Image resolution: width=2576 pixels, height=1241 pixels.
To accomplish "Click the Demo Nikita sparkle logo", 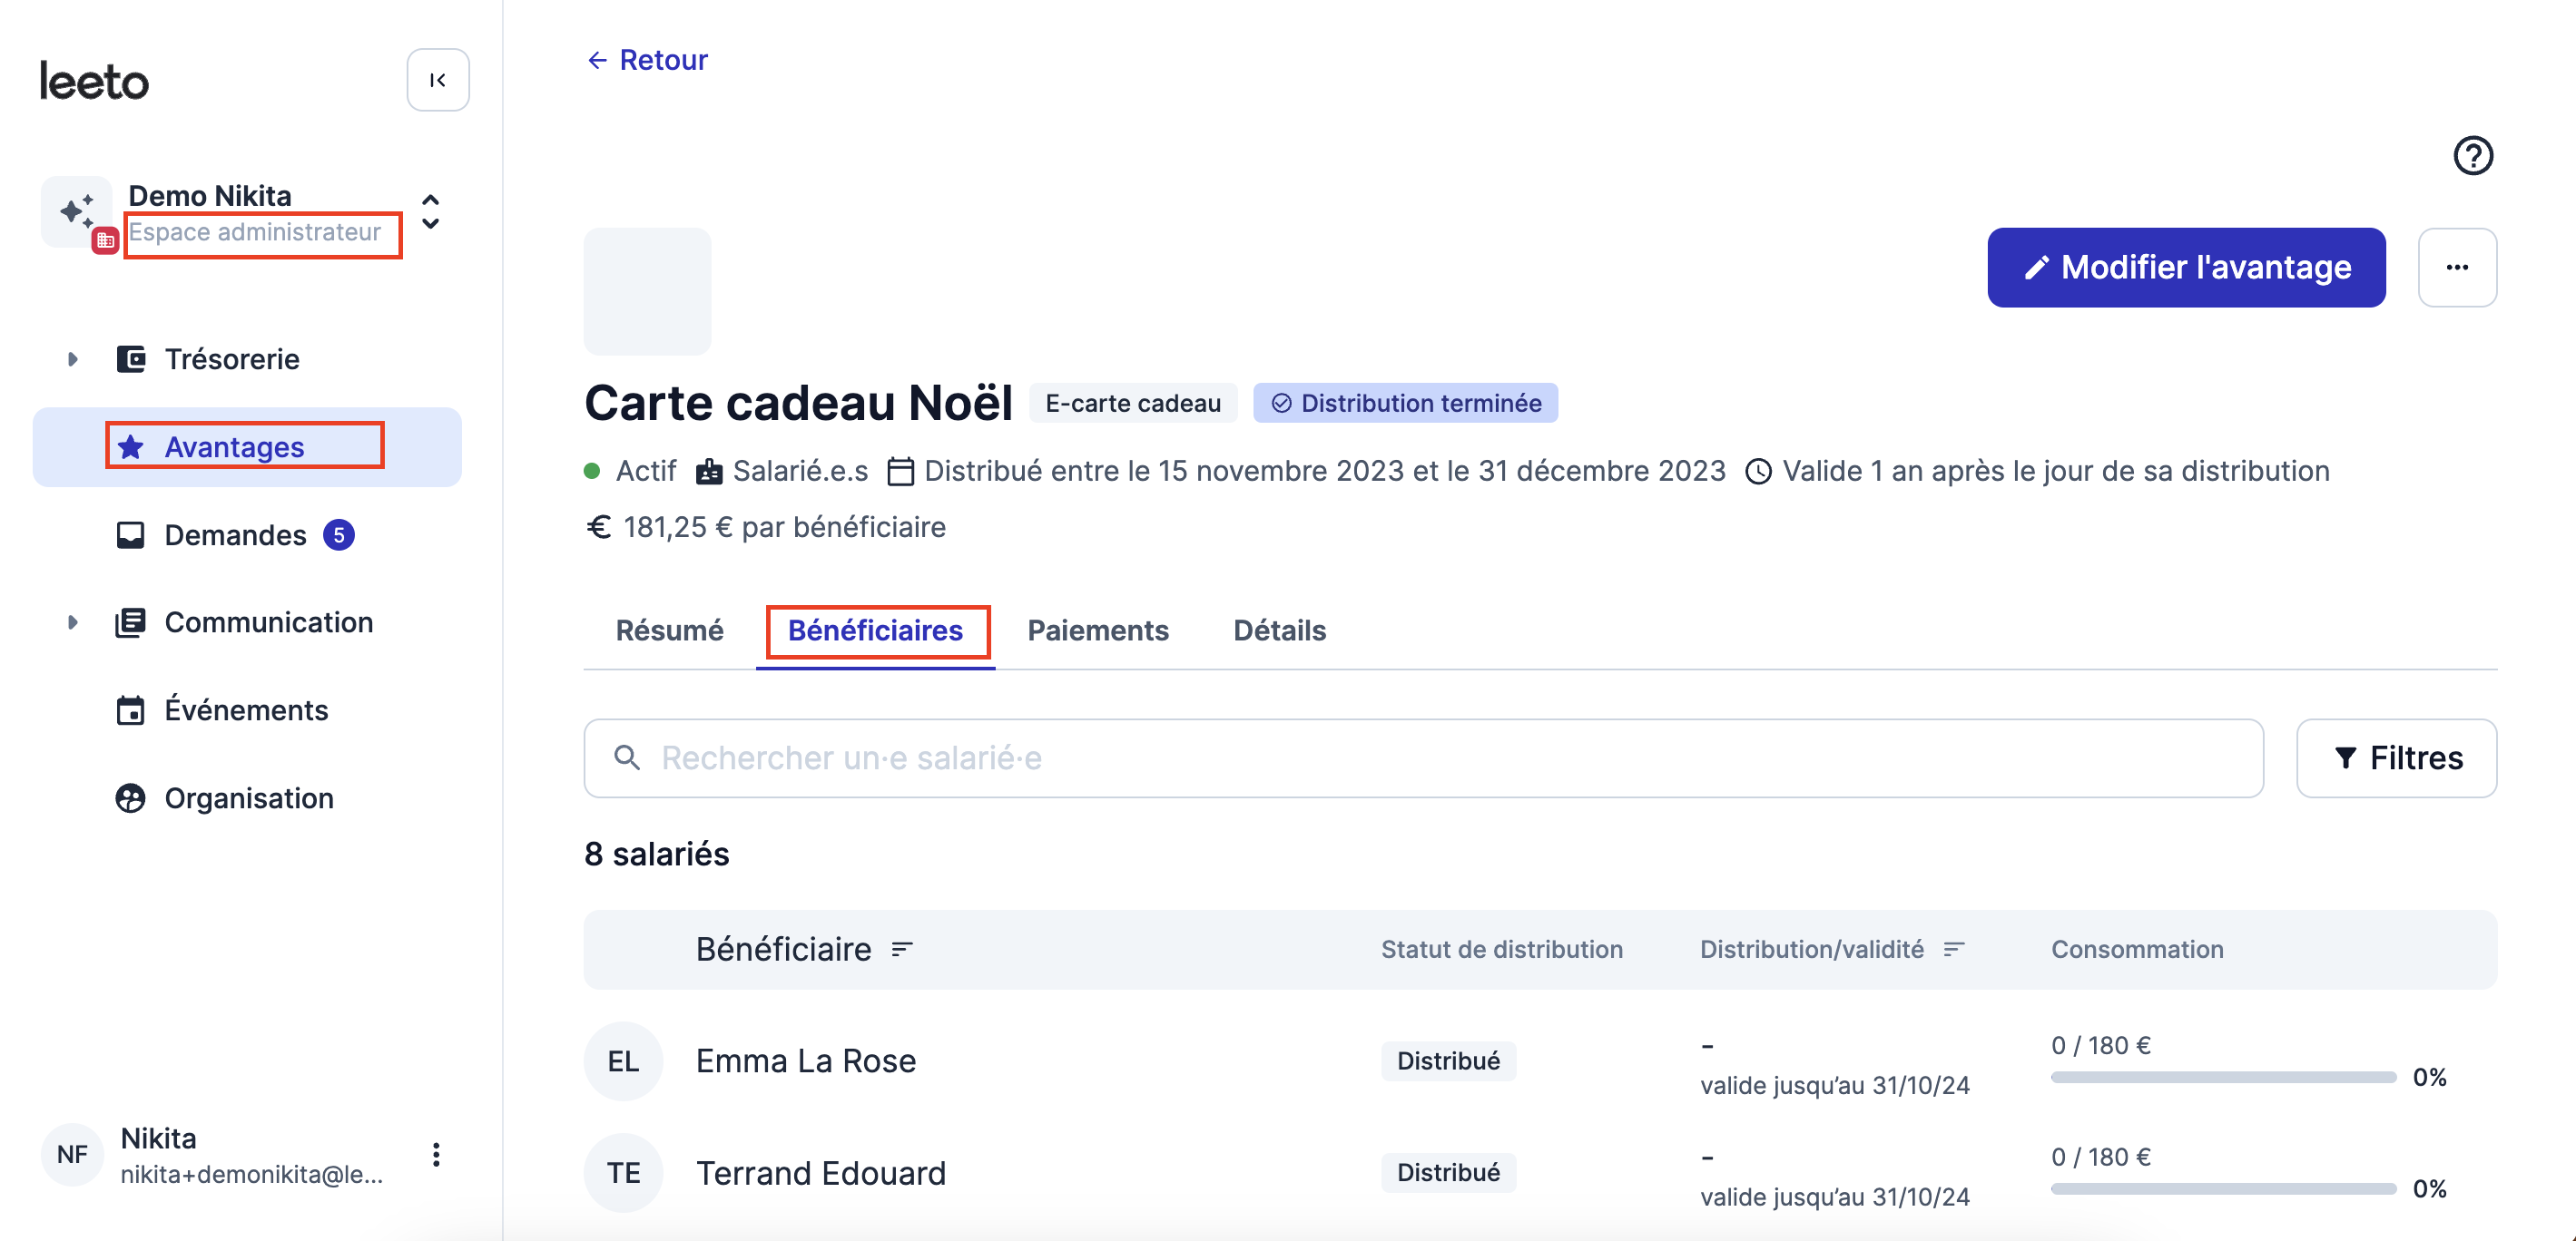I will pyautogui.click(x=78, y=212).
